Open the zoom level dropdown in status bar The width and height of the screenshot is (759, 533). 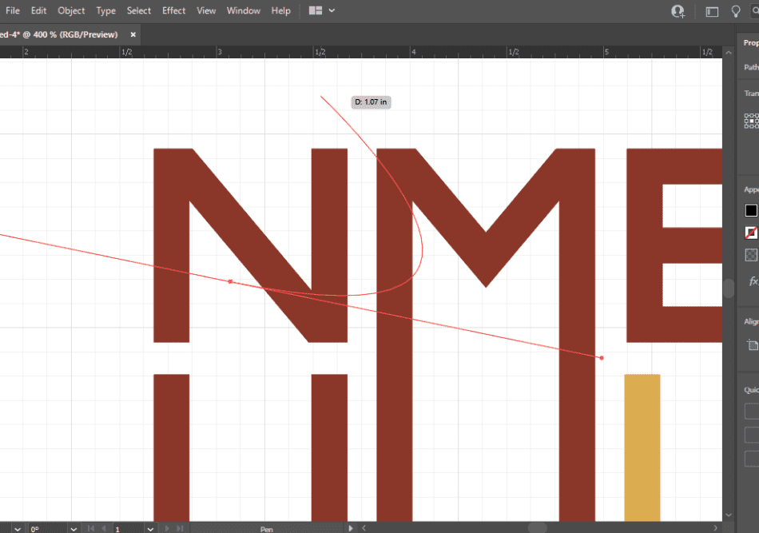coord(18,529)
